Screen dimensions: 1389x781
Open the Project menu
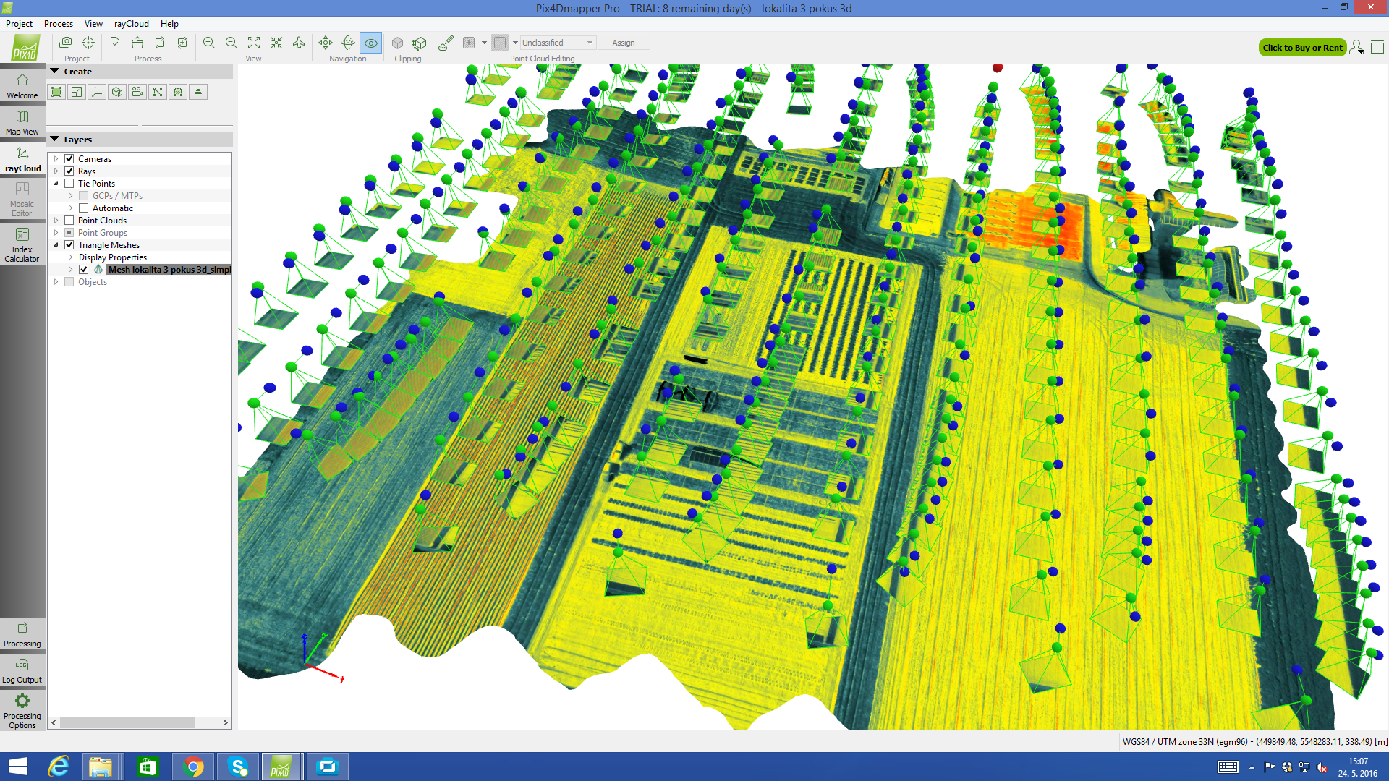tap(20, 24)
